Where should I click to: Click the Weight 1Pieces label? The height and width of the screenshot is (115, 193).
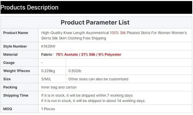[x=17, y=71]
